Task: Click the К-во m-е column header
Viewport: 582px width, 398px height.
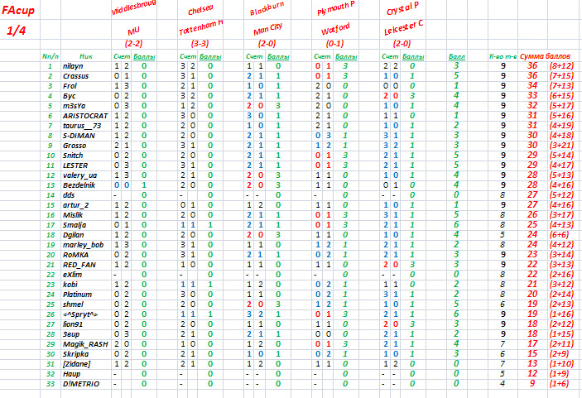Action: pos(503,56)
